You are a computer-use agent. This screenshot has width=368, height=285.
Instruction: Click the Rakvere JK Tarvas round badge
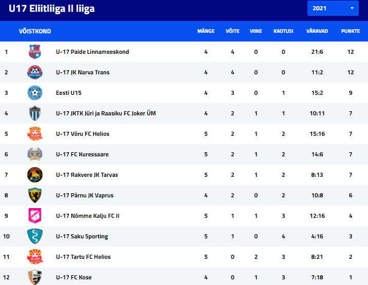35,175
